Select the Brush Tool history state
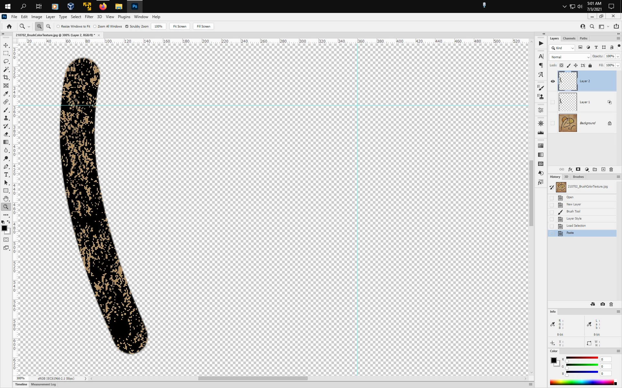 [573, 211]
